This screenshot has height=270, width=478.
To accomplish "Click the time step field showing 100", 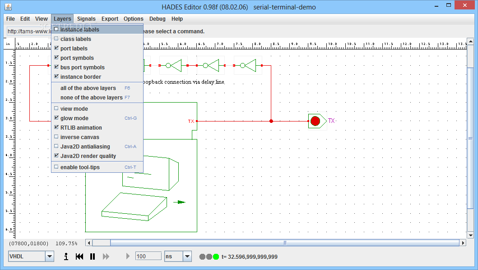I will tap(149, 256).
